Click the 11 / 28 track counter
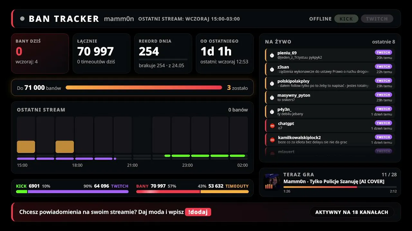The width and height of the screenshot is (412, 231). point(389,175)
